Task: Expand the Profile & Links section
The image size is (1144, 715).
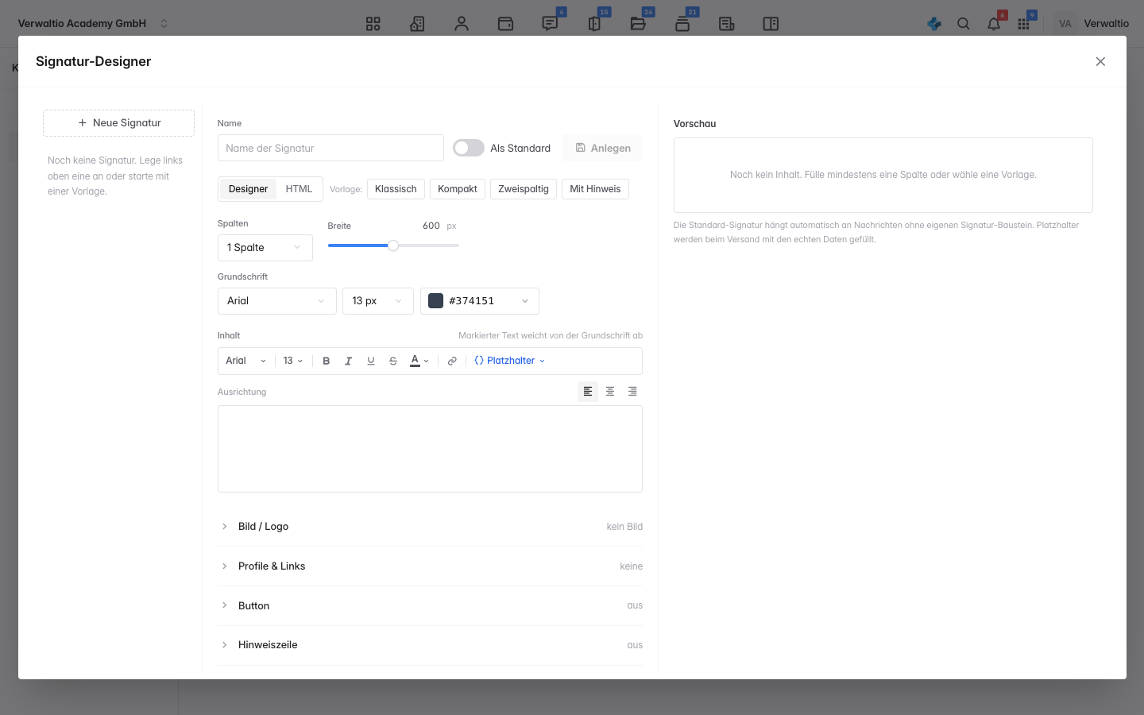Action: [x=430, y=566]
